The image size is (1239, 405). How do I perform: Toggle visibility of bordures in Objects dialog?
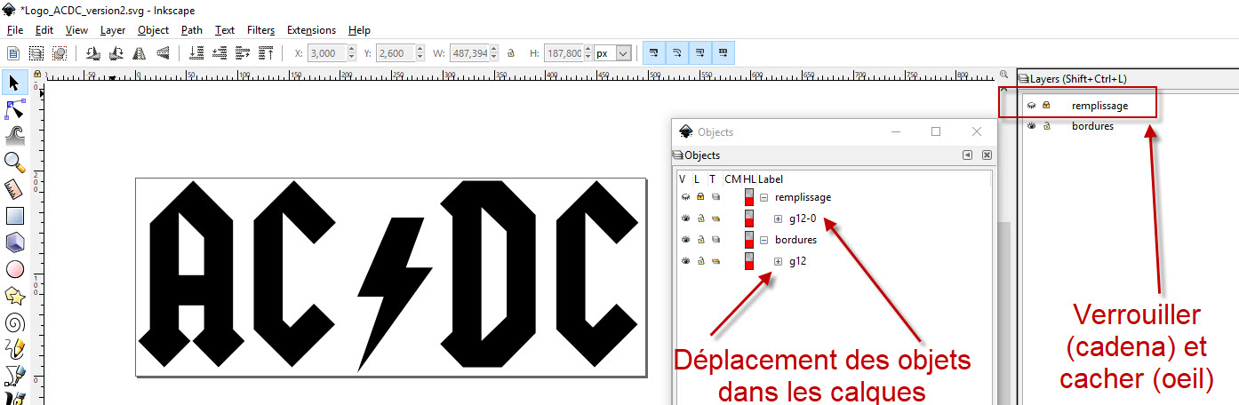tap(685, 240)
